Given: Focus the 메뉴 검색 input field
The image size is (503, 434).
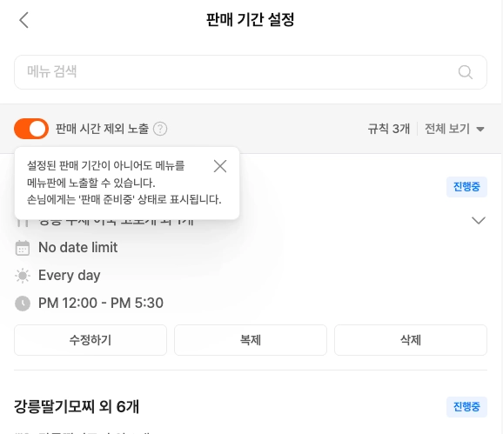Looking at the screenshot, I should pyautogui.click(x=251, y=72).
